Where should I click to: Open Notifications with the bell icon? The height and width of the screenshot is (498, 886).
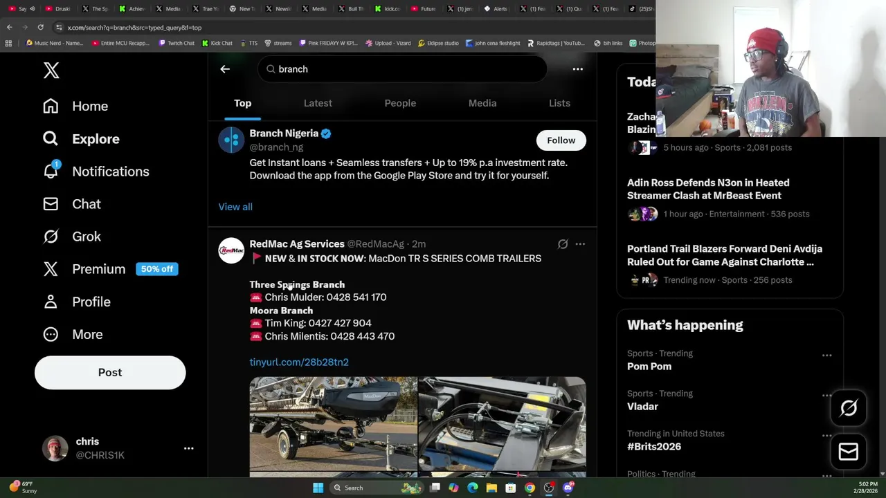[x=96, y=172]
